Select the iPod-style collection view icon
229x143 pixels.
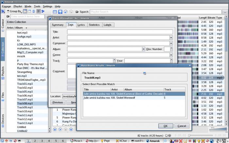(34, 11)
